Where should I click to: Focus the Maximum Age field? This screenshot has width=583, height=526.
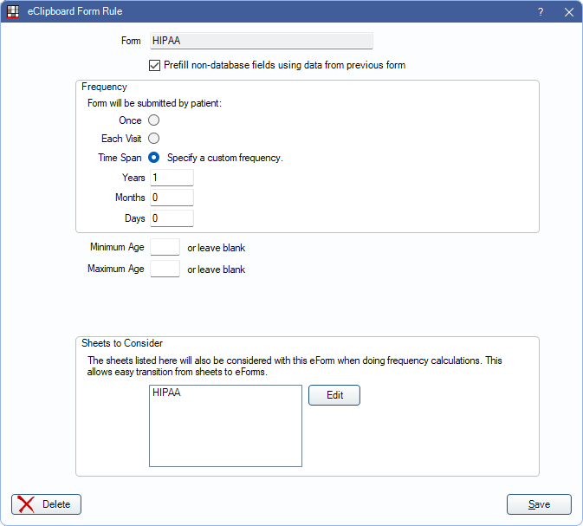165,269
